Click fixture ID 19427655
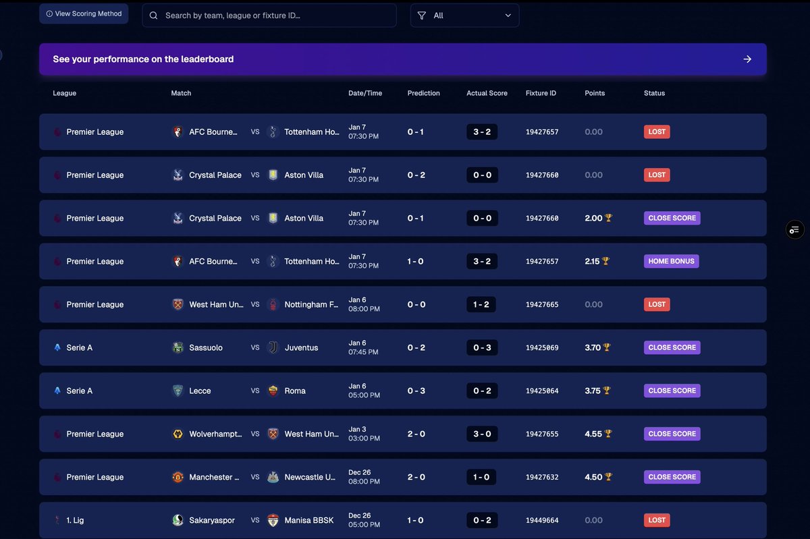 [x=542, y=434]
